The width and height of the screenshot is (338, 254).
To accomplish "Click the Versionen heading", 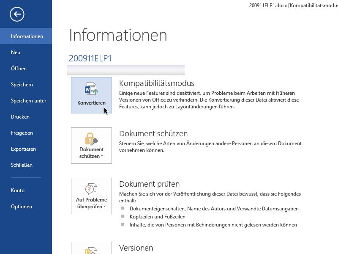I will tap(136, 248).
